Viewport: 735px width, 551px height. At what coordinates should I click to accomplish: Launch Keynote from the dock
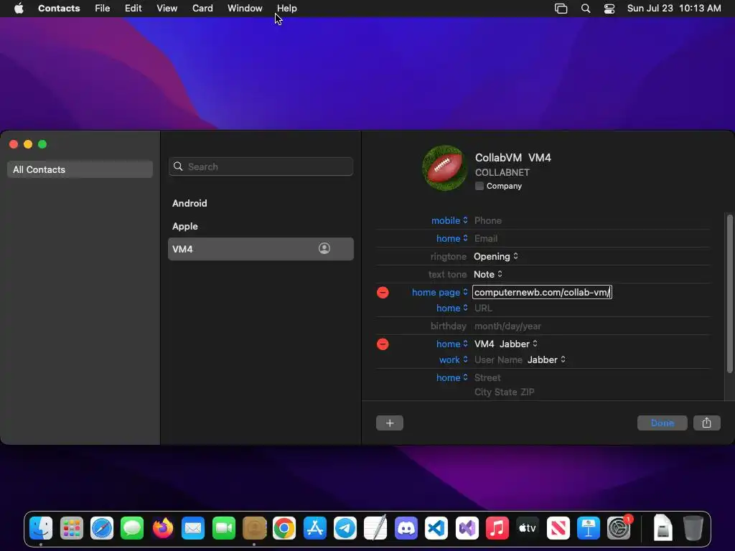[589, 528]
